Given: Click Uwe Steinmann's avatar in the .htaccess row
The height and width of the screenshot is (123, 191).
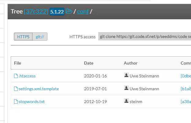Looking at the screenshot, I should point(126,76).
